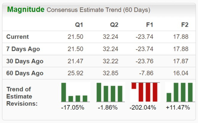Click the -202.04% revision percentage
This screenshot has width=198, height=123.
[x=143, y=108]
